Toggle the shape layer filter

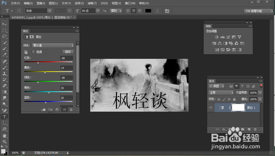[248, 86]
